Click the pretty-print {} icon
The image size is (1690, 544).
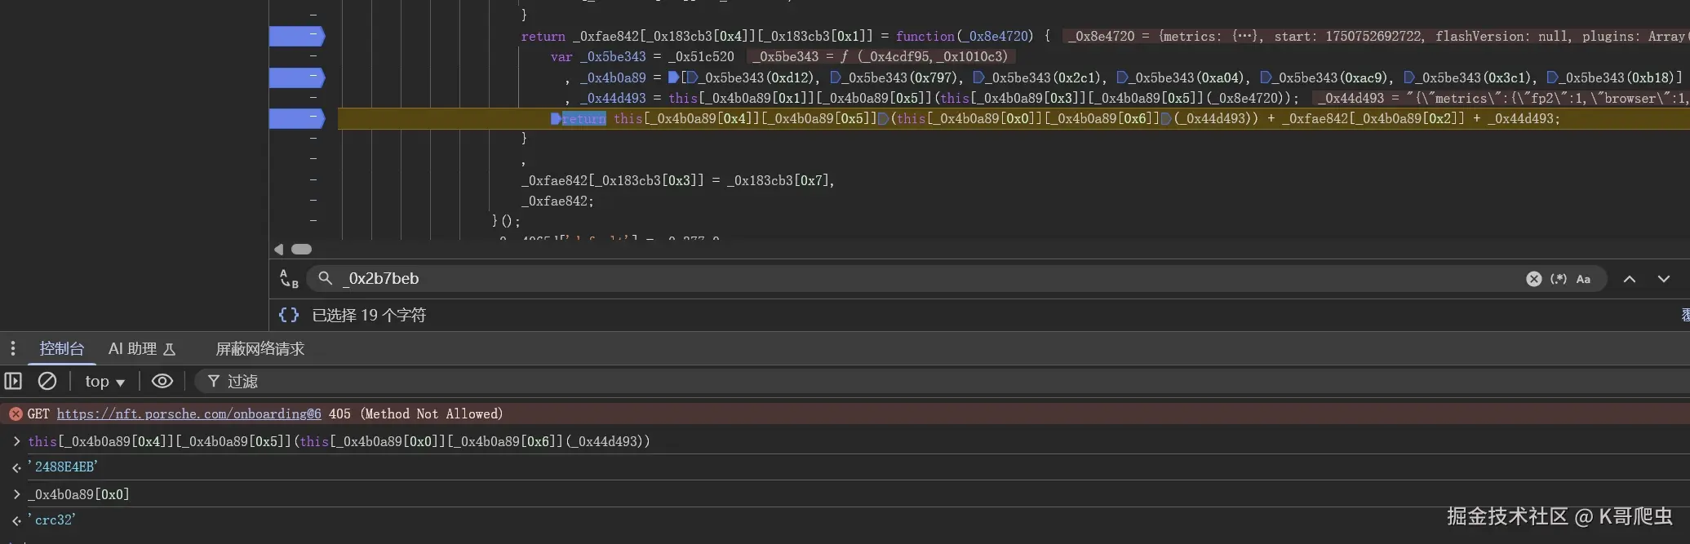tap(289, 315)
